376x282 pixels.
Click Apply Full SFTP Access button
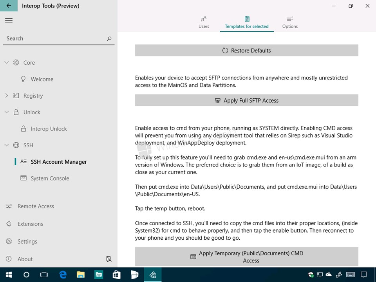pyautogui.click(x=246, y=100)
